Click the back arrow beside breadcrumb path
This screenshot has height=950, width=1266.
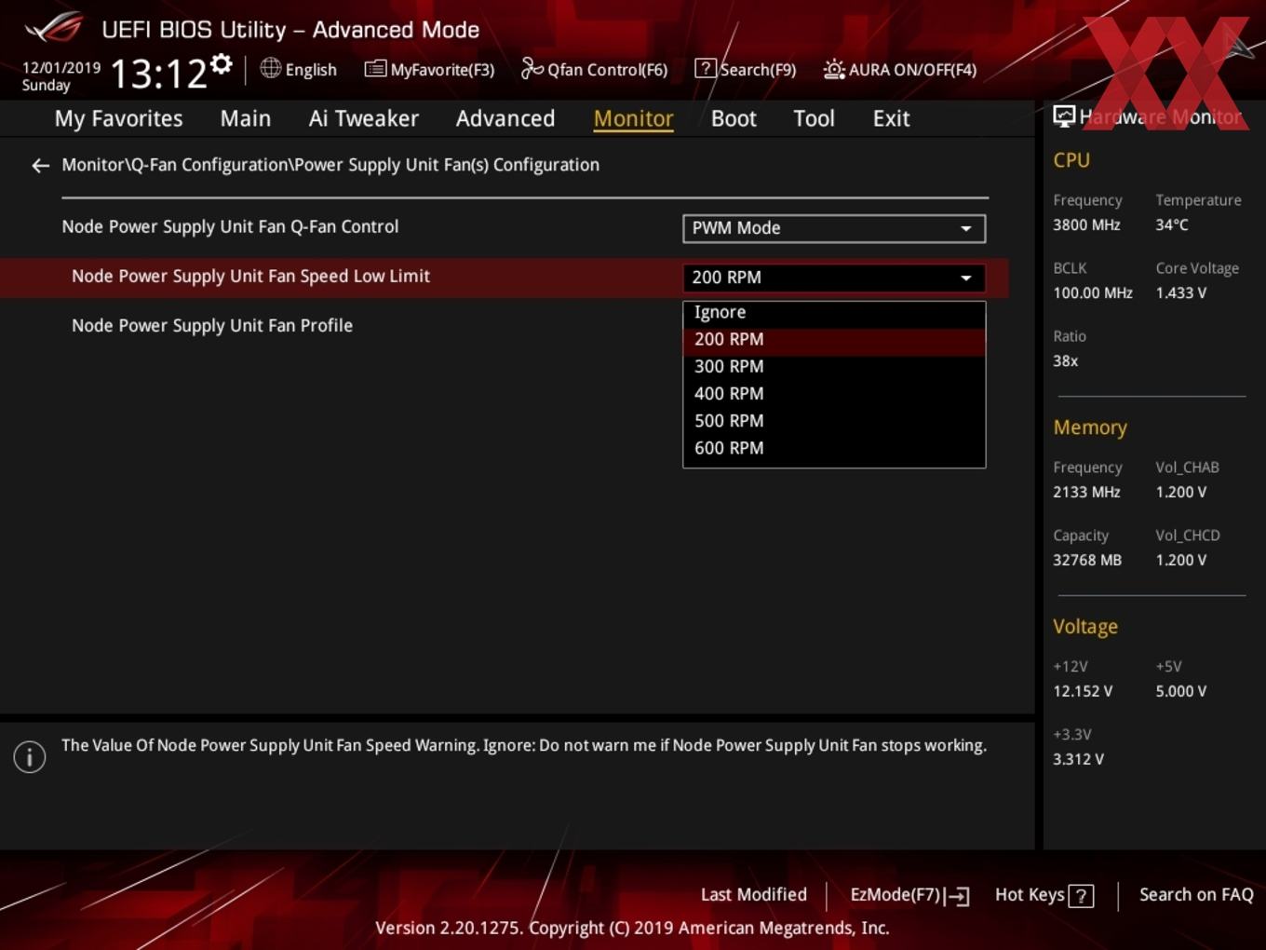pos(40,166)
